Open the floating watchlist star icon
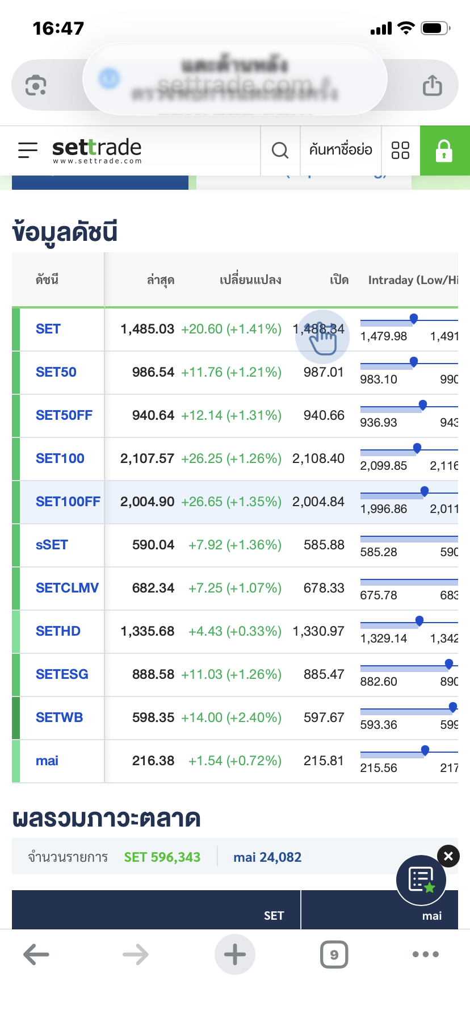Image resolution: width=470 pixels, height=1018 pixels. (421, 880)
